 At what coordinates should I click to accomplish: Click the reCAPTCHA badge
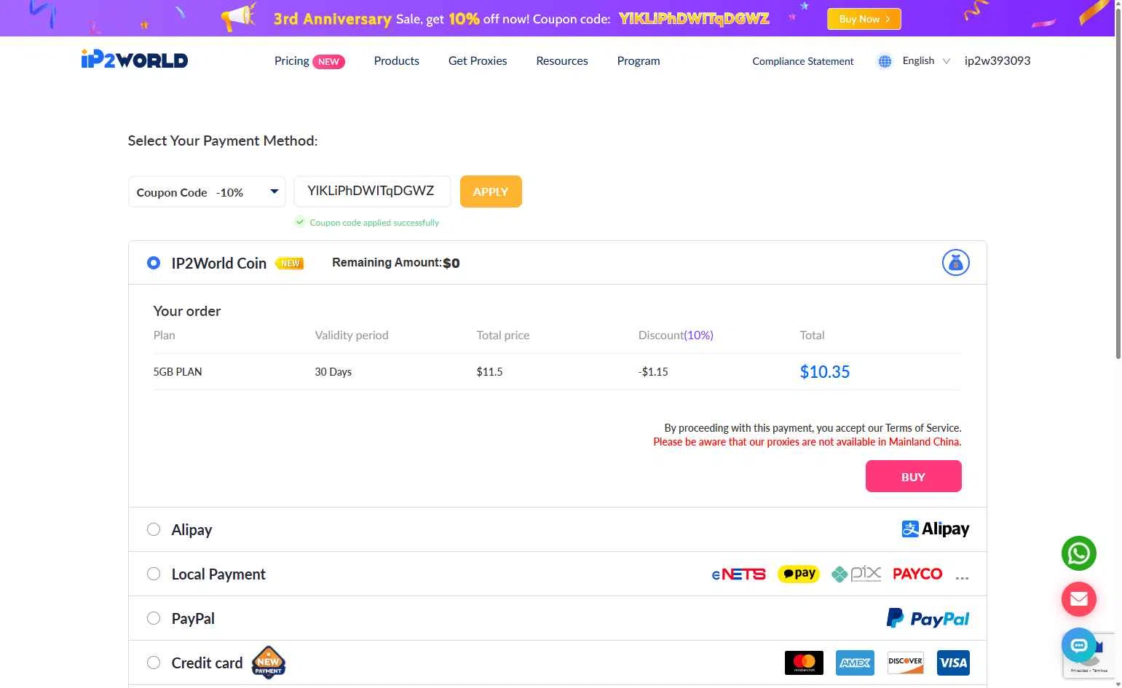1089,655
